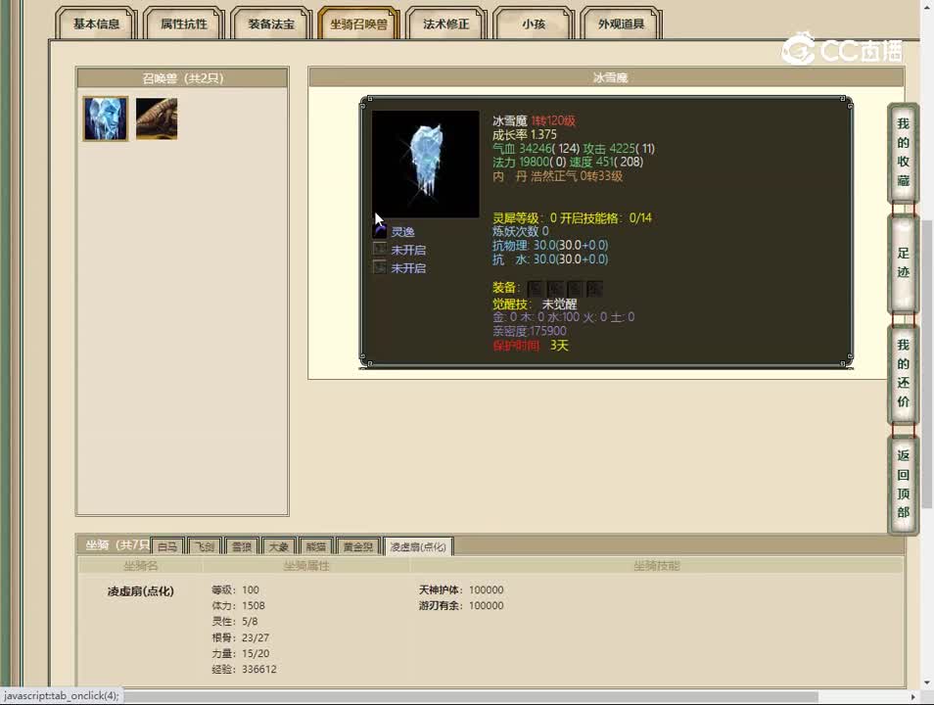Screen dimensions: 934x705
Task: Click the large 冰雪魔 portrait image
Action: (425, 164)
